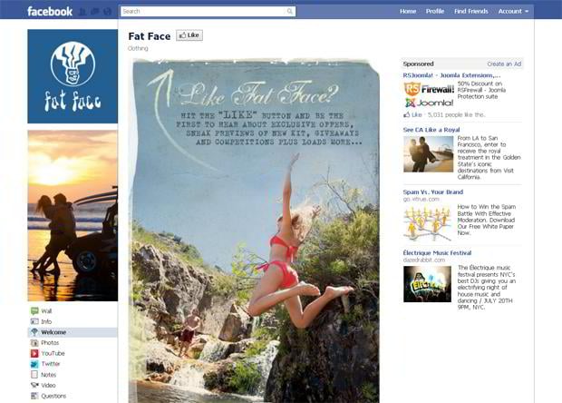Click Find Friends in the header
The width and height of the screenshot is (562, 403).
coord(470,12)
